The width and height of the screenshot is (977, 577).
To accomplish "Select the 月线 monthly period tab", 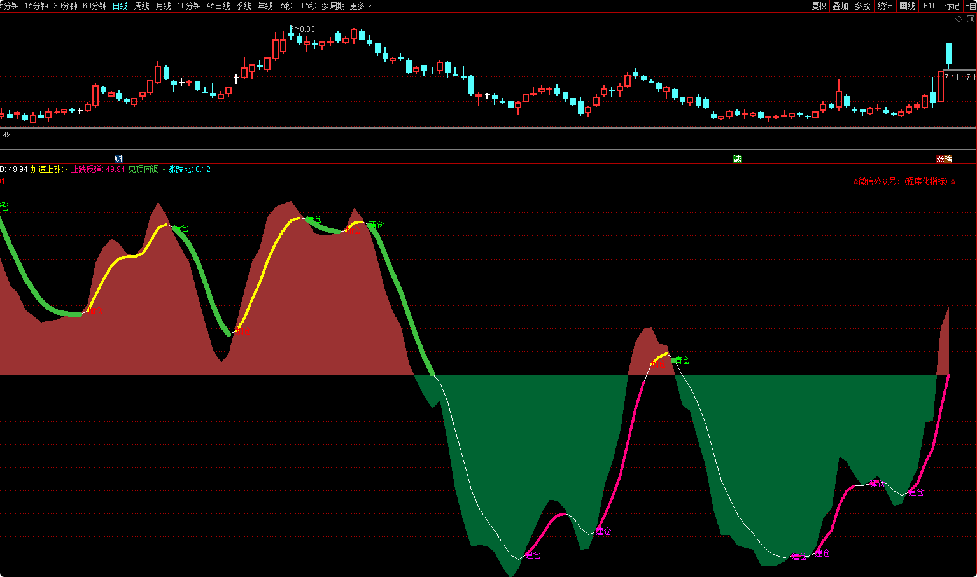I will point(164,6).
